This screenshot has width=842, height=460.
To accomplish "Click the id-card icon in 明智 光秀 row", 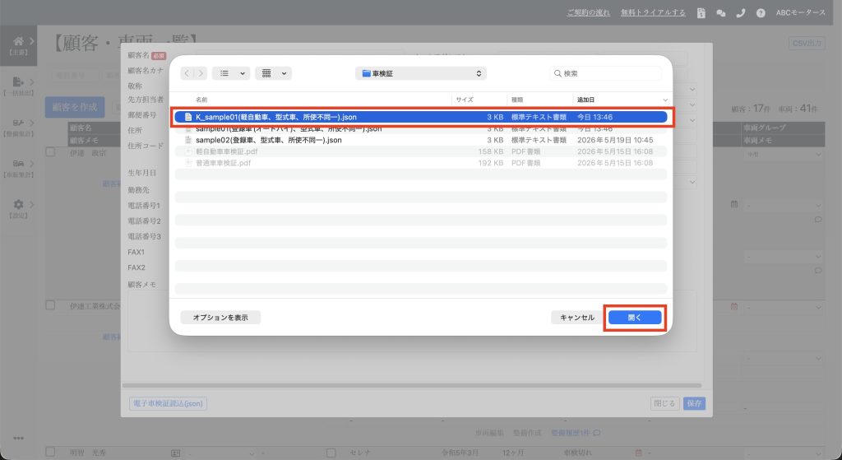I will point(175,453).
